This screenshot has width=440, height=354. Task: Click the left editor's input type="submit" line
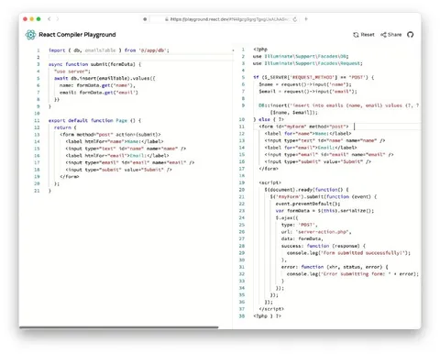pos(119,170)
